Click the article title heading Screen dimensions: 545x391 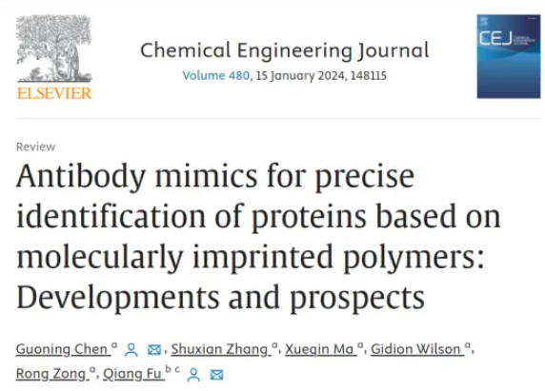[x=258, y=236]
